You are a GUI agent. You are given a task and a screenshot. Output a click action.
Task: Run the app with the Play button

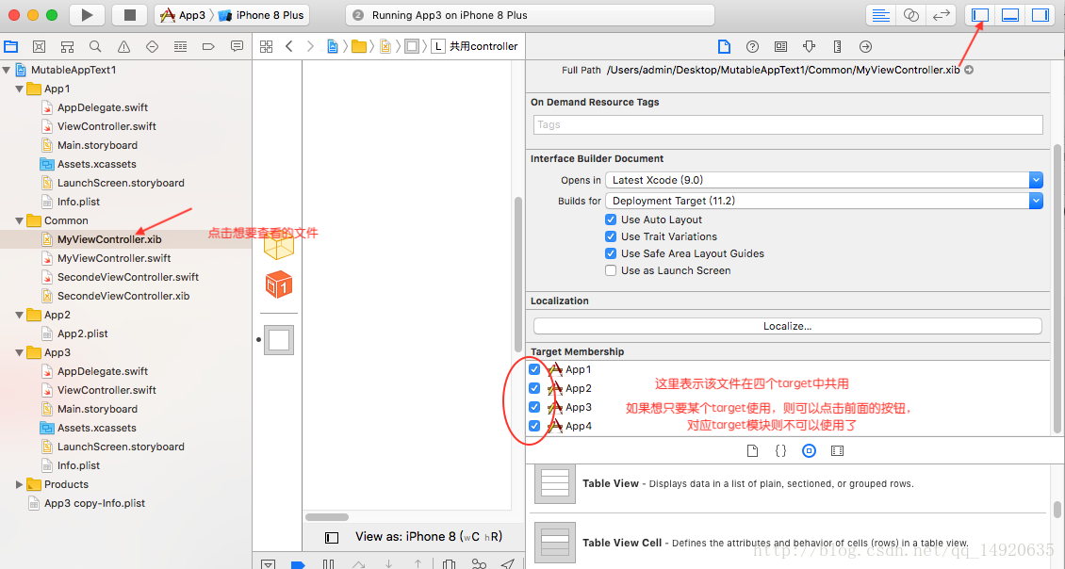click(87, 15)
